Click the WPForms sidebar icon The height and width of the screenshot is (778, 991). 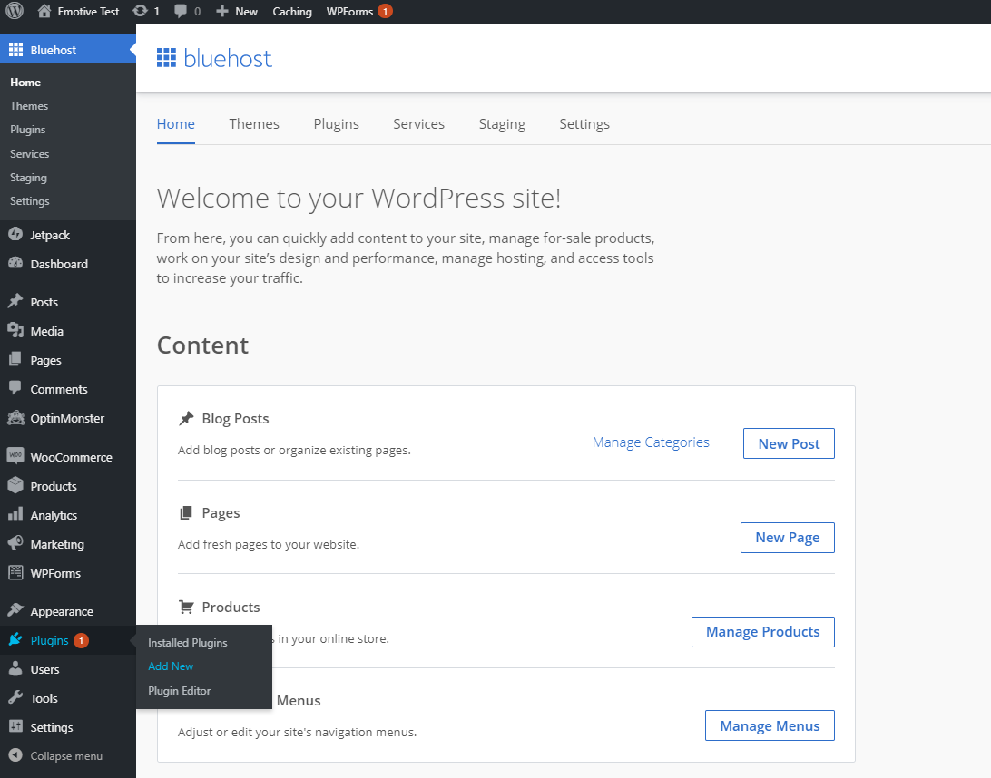click(x=15, y=572)
